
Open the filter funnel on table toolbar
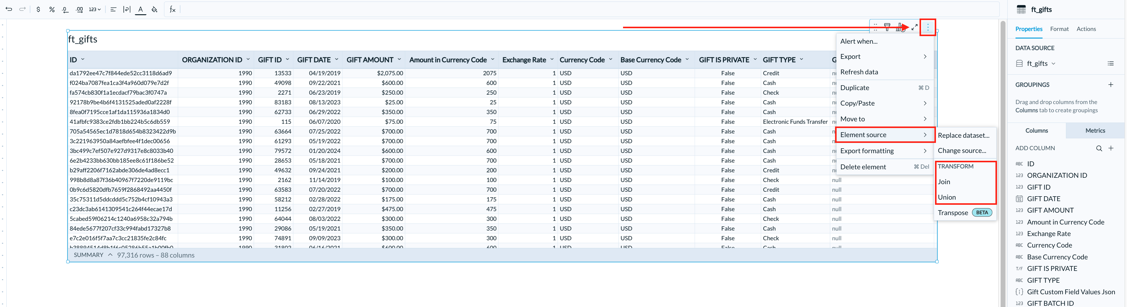(x=887, y=27)
